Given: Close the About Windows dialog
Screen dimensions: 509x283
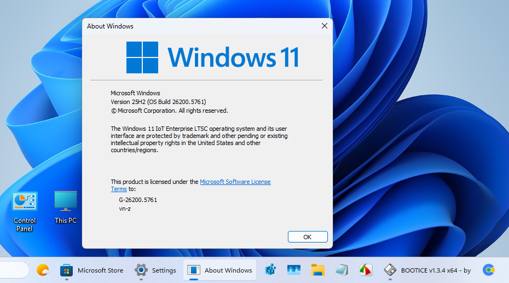Looking at the screenshot, I should click(325, 26).
